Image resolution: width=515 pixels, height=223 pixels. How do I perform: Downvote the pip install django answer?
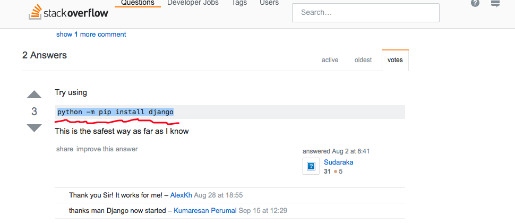(x=34, y=128)
